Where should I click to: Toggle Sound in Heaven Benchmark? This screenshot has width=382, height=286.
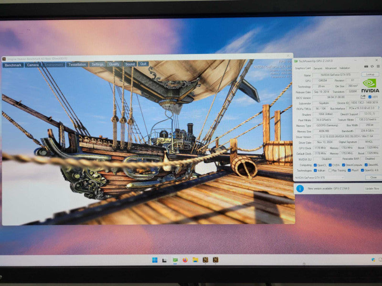coord(130,64)
